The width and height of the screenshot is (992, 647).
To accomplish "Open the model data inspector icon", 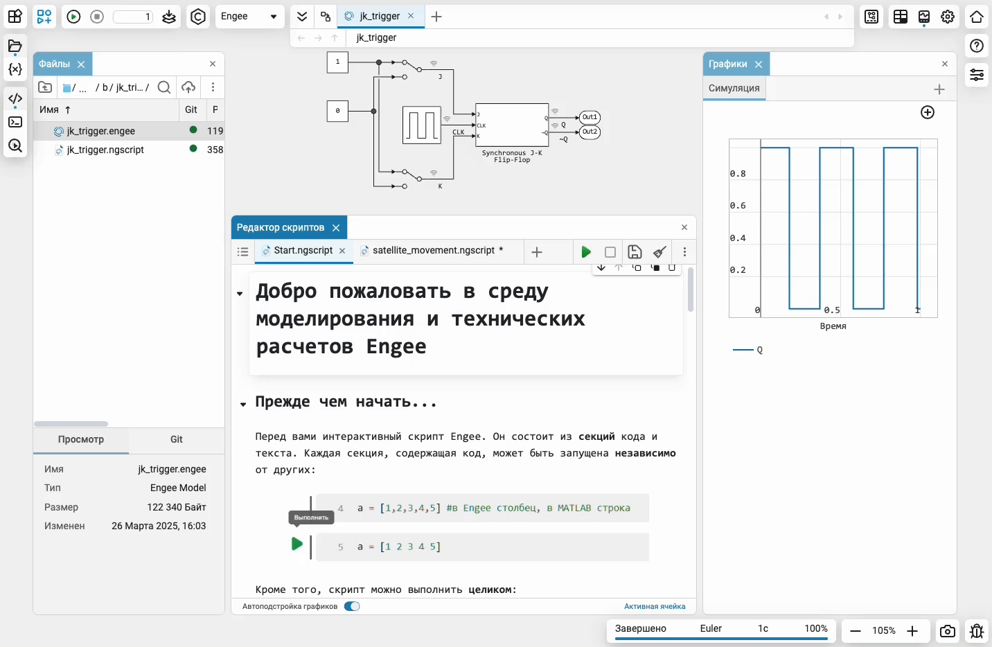I will (871, 17).
